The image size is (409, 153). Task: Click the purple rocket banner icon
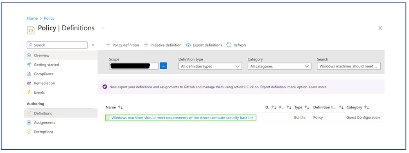104,87
